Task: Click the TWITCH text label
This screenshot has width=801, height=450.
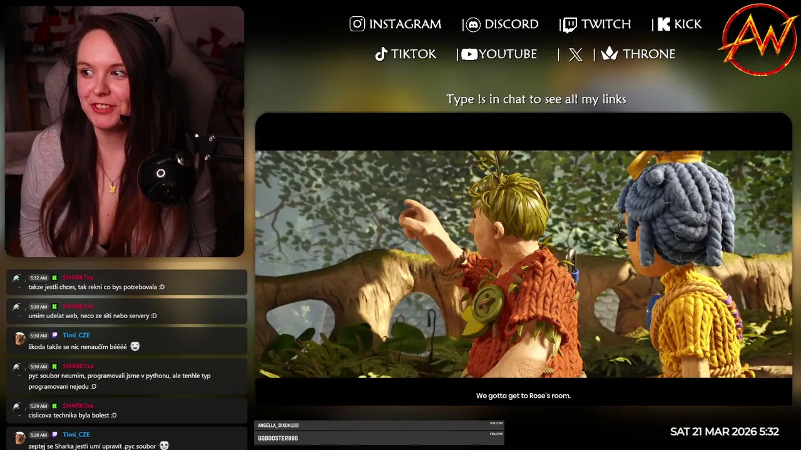Action: 606,24
